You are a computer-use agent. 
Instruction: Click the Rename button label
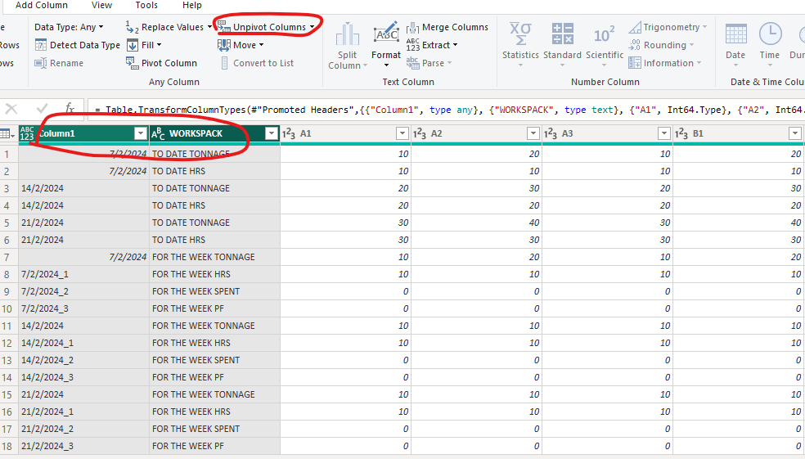click(x=67, y=63)
